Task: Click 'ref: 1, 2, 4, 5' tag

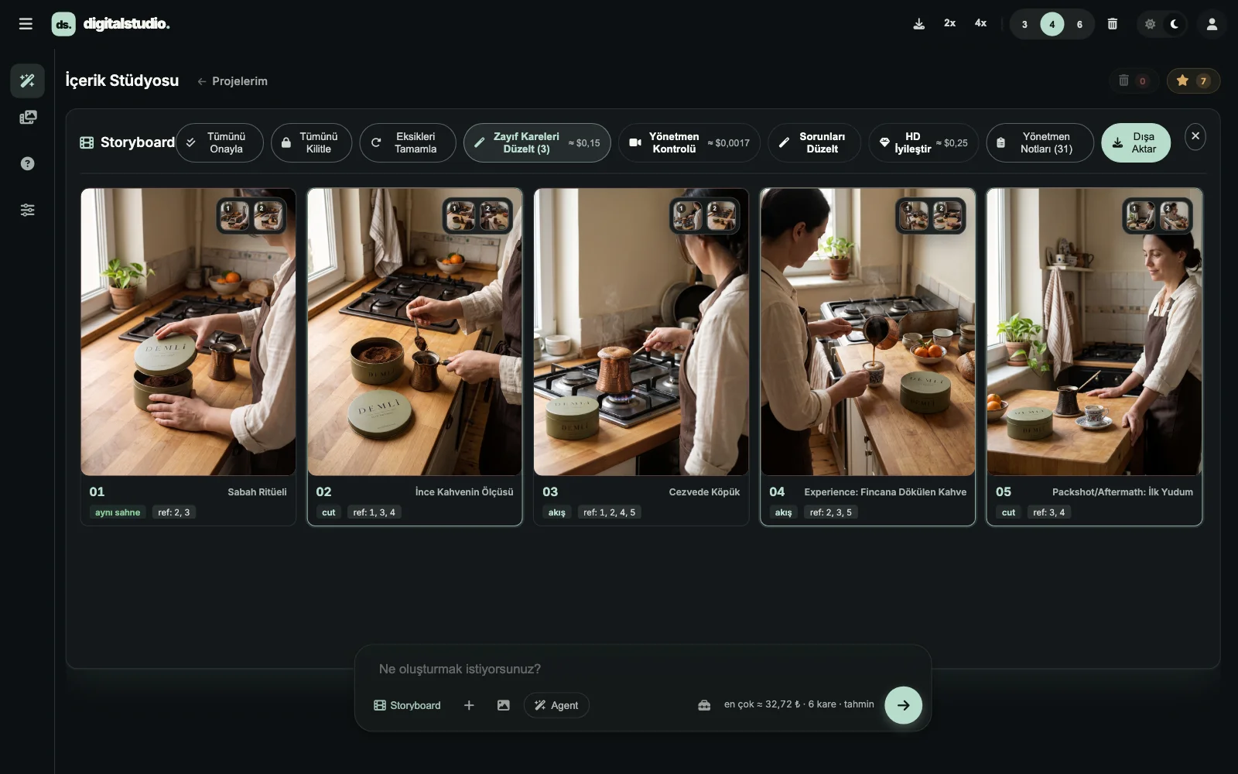Action: pyautogui.click(x=609, y=512)
